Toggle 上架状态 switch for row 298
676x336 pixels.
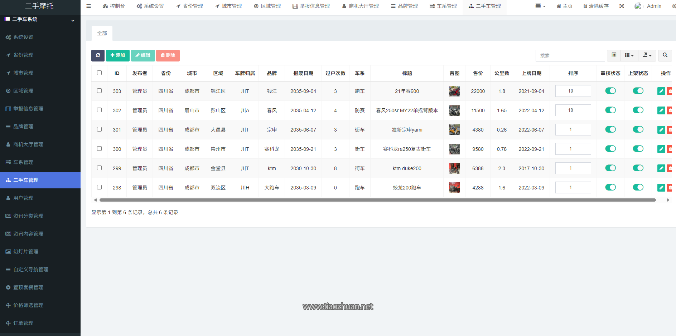(638, 187)
